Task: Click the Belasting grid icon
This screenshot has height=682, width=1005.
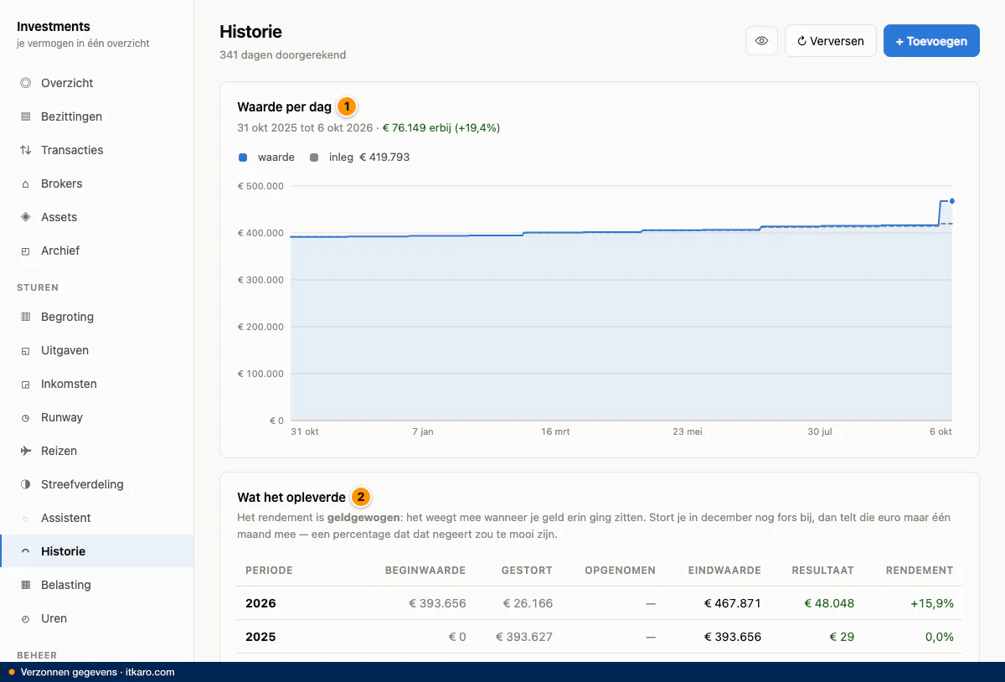Action: (x=25, y=585)
